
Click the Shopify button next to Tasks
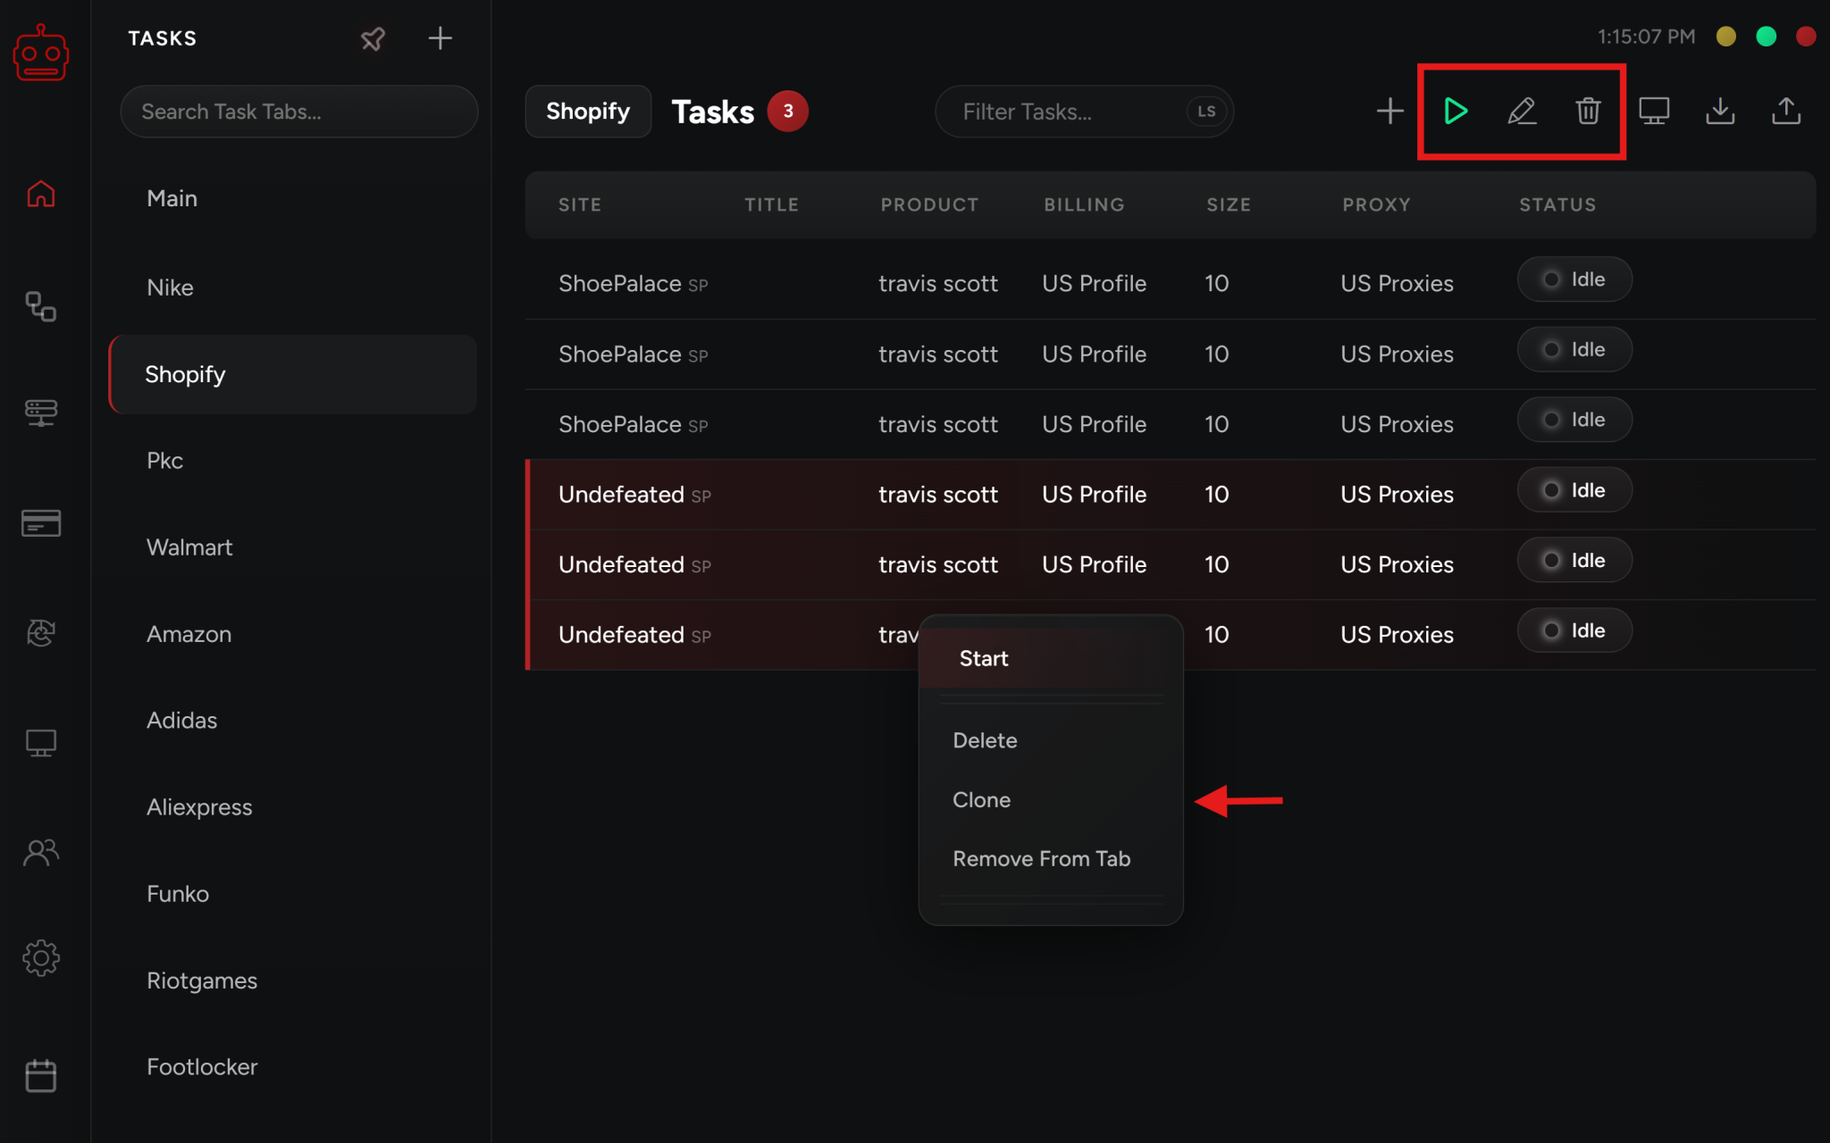(588, 112)
